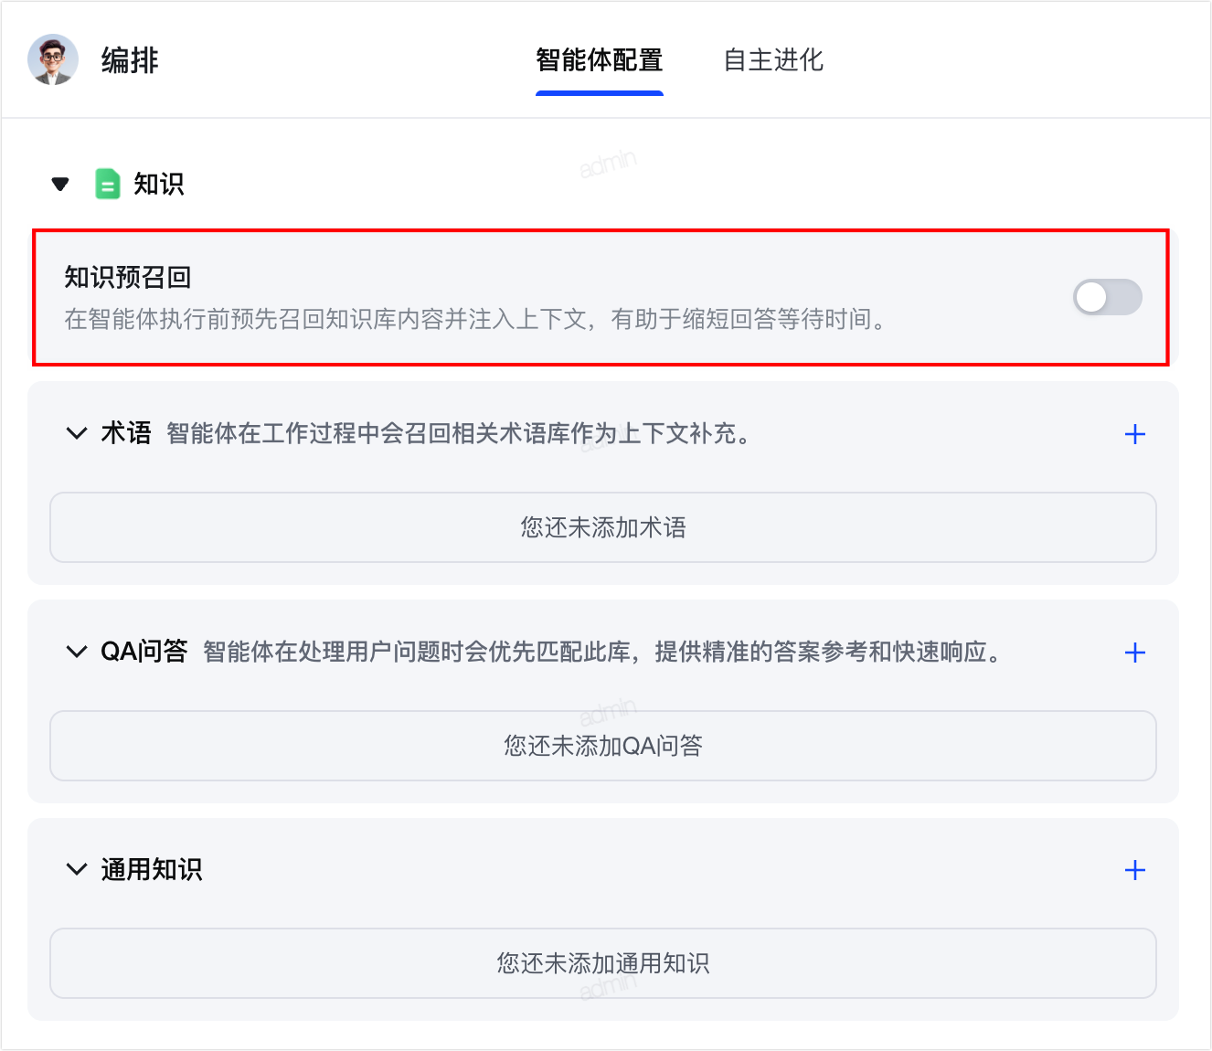Click the 术语 description about 相关术语库
Image resolution: width=1212 pixels, height=1051 pixels.
(458, 433)
